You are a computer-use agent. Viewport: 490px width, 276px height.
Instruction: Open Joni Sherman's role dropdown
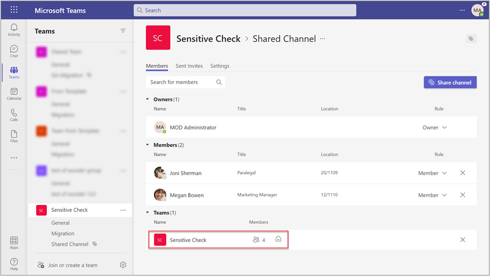(x=433, y=173)
